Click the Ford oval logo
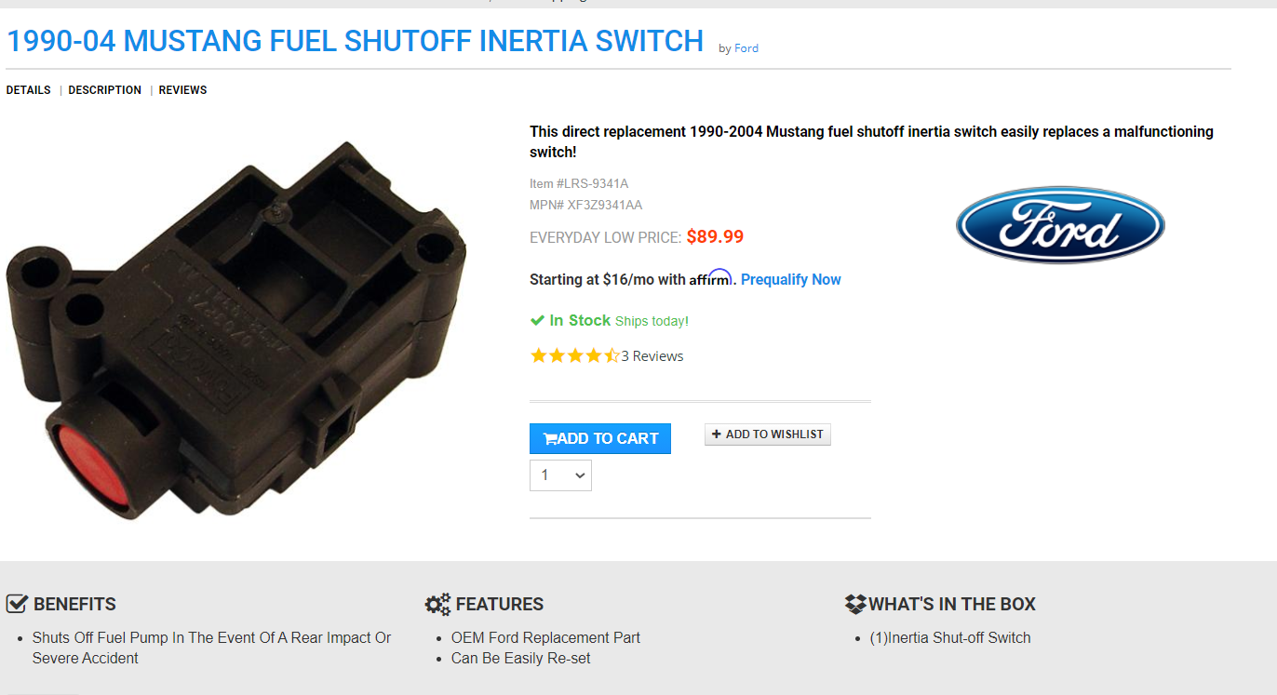Image resolution: width=1277 pixels, height=695 pixels. pos(1060,224)
